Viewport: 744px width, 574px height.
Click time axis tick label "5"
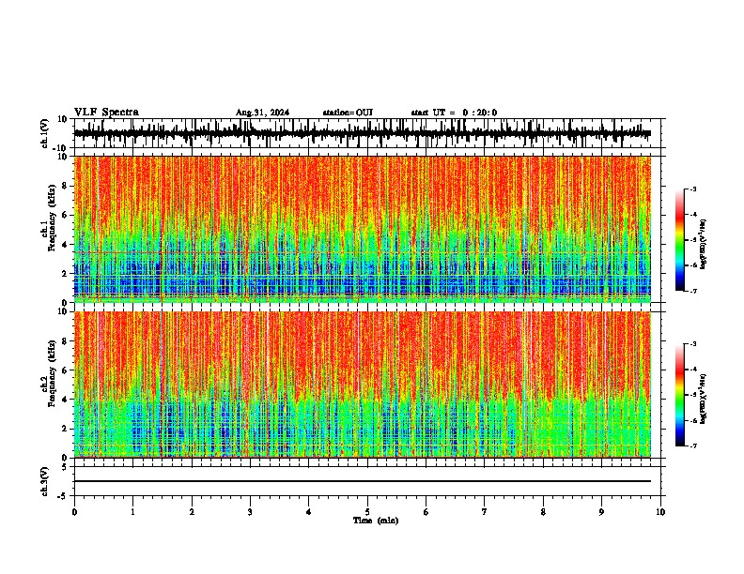pyautogui.click(x=367, y=512)
